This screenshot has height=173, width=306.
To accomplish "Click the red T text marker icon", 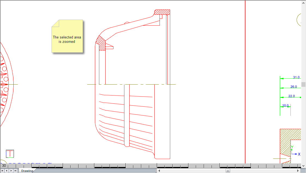I will point(10,154).
